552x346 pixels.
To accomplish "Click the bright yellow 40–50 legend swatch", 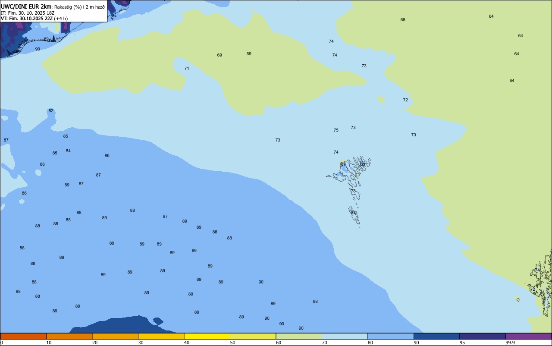I will [207, 336].
